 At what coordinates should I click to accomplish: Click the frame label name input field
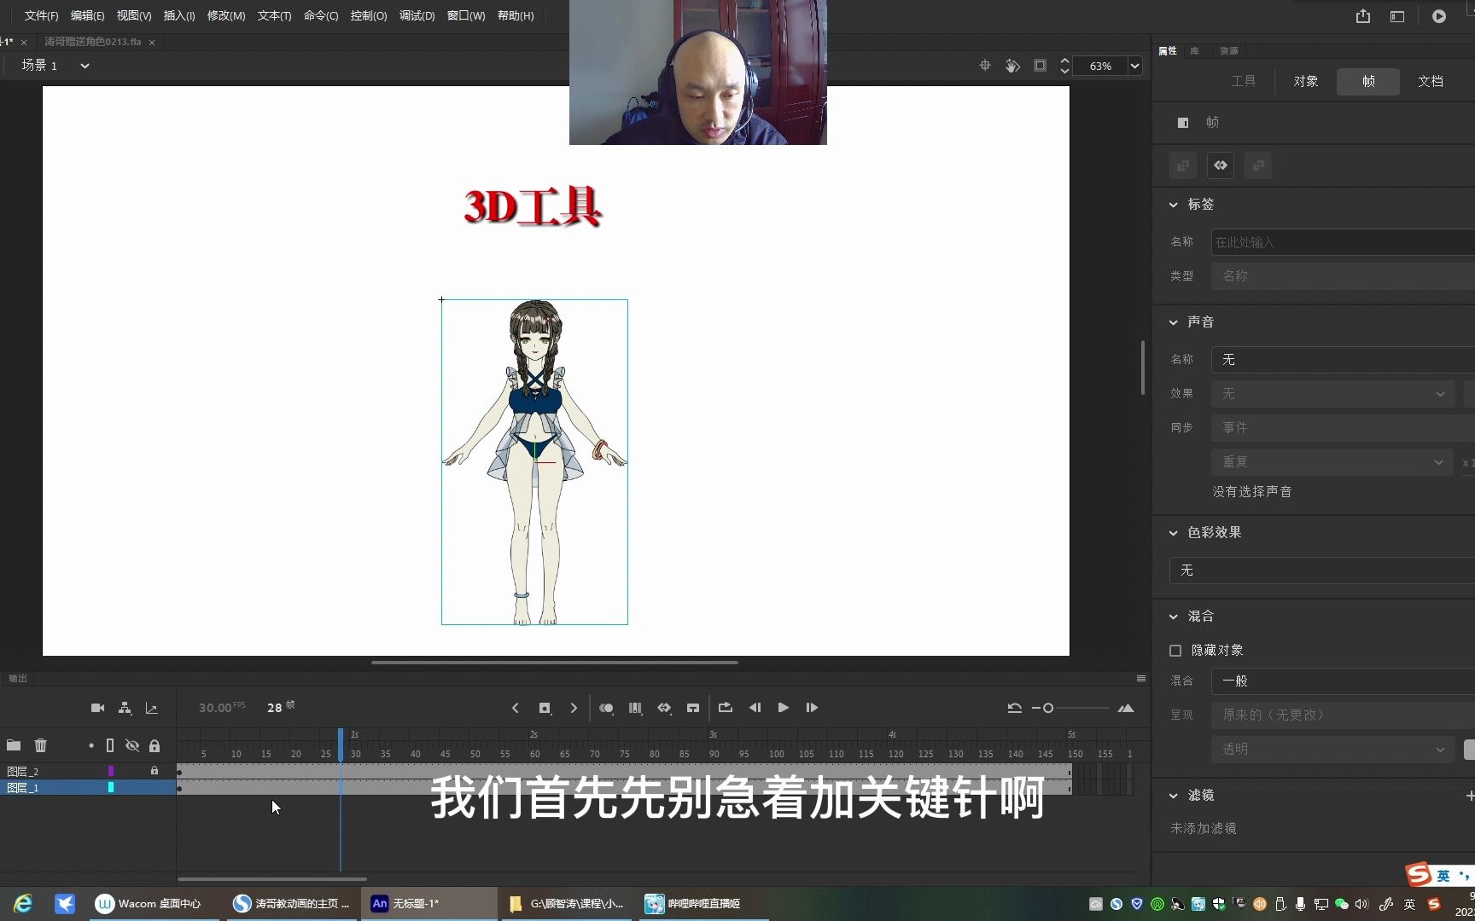coord(1343,242)
